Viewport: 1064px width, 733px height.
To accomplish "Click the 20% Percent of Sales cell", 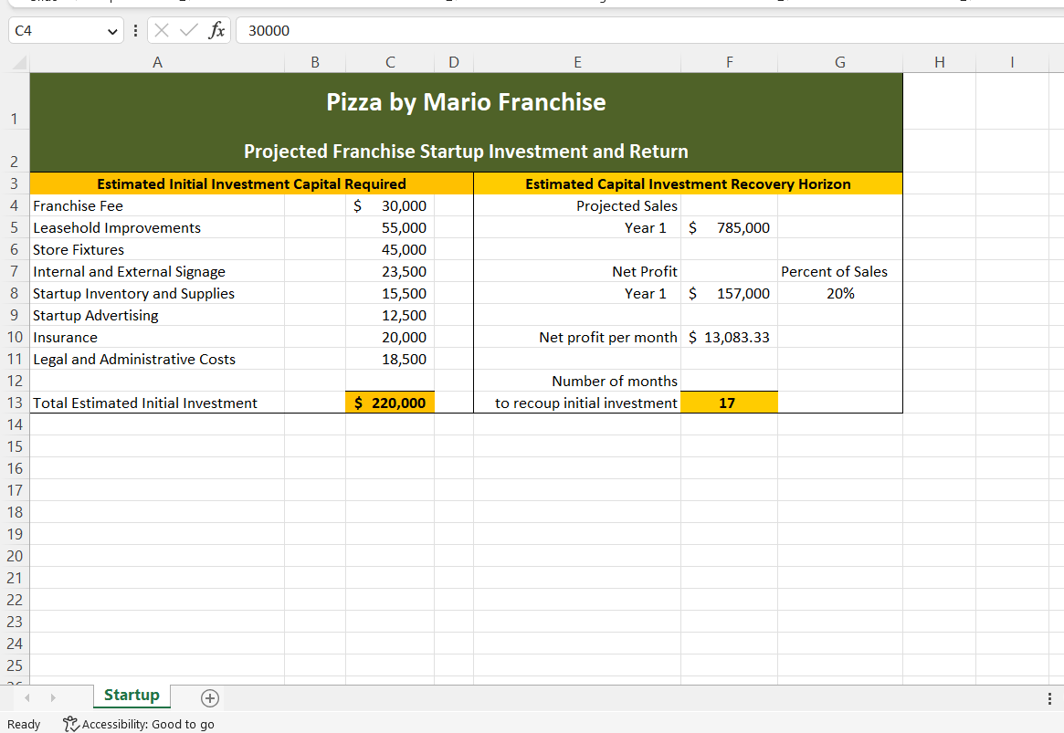I will point(839,293).
